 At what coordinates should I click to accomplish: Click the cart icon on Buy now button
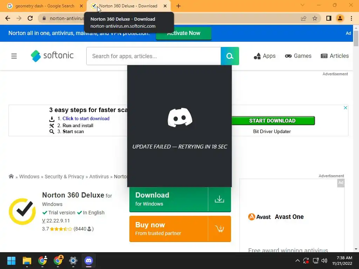[x=219, y=228]
